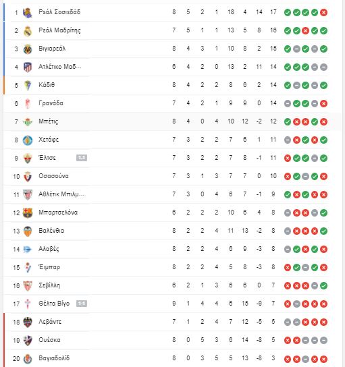Screen dimensions: 345x367
Task: Click the Atlético Madrid crest icon
Action: pyautogui.click(x=28, y=67)
